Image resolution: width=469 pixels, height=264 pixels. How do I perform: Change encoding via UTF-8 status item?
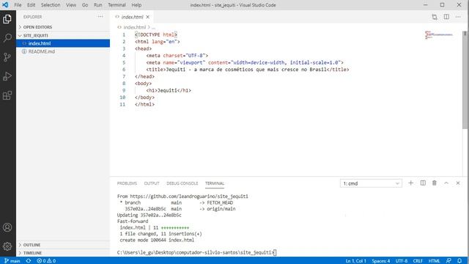402,261
